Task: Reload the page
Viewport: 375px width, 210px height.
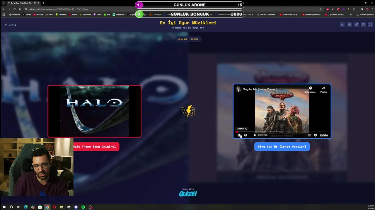Action: tap(14, 9)
